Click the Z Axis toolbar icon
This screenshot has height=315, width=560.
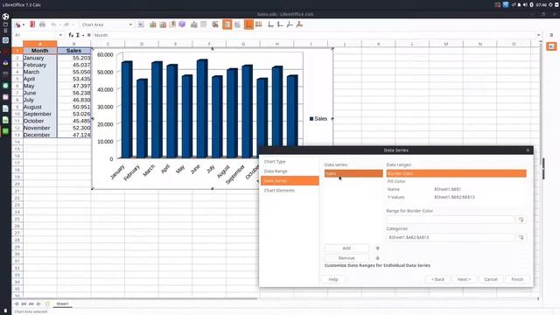click(290, 24)
